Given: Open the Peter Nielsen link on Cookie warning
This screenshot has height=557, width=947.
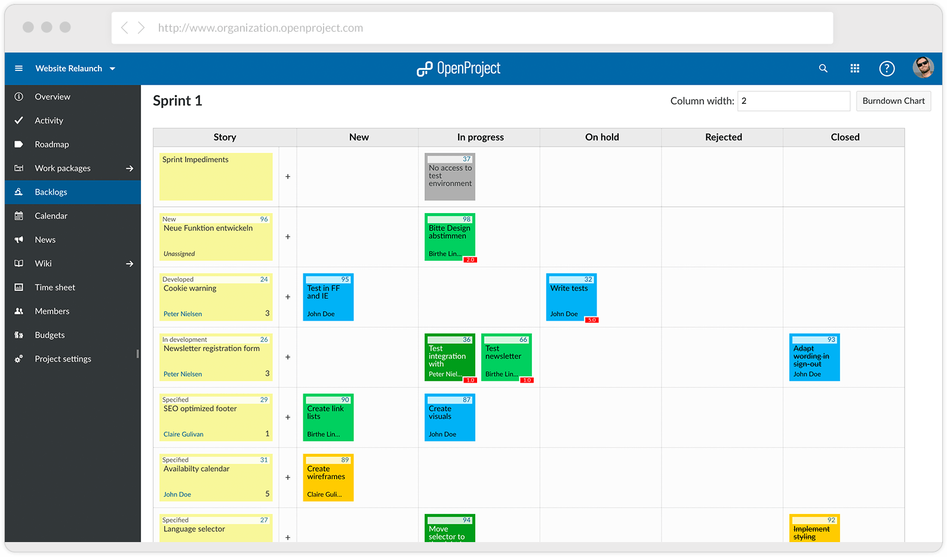Looking at the screenshot, I should click(183, 314).
